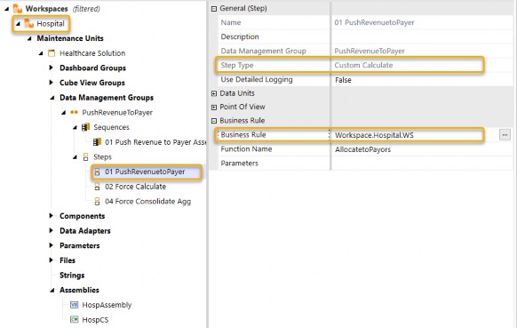517x328 pixels.
Task: Collapse the Business Rule property section
Action: [x=214, y=121]
